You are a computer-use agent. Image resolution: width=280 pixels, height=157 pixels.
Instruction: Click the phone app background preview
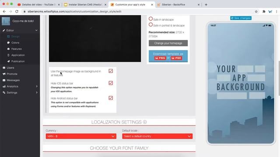241,83
